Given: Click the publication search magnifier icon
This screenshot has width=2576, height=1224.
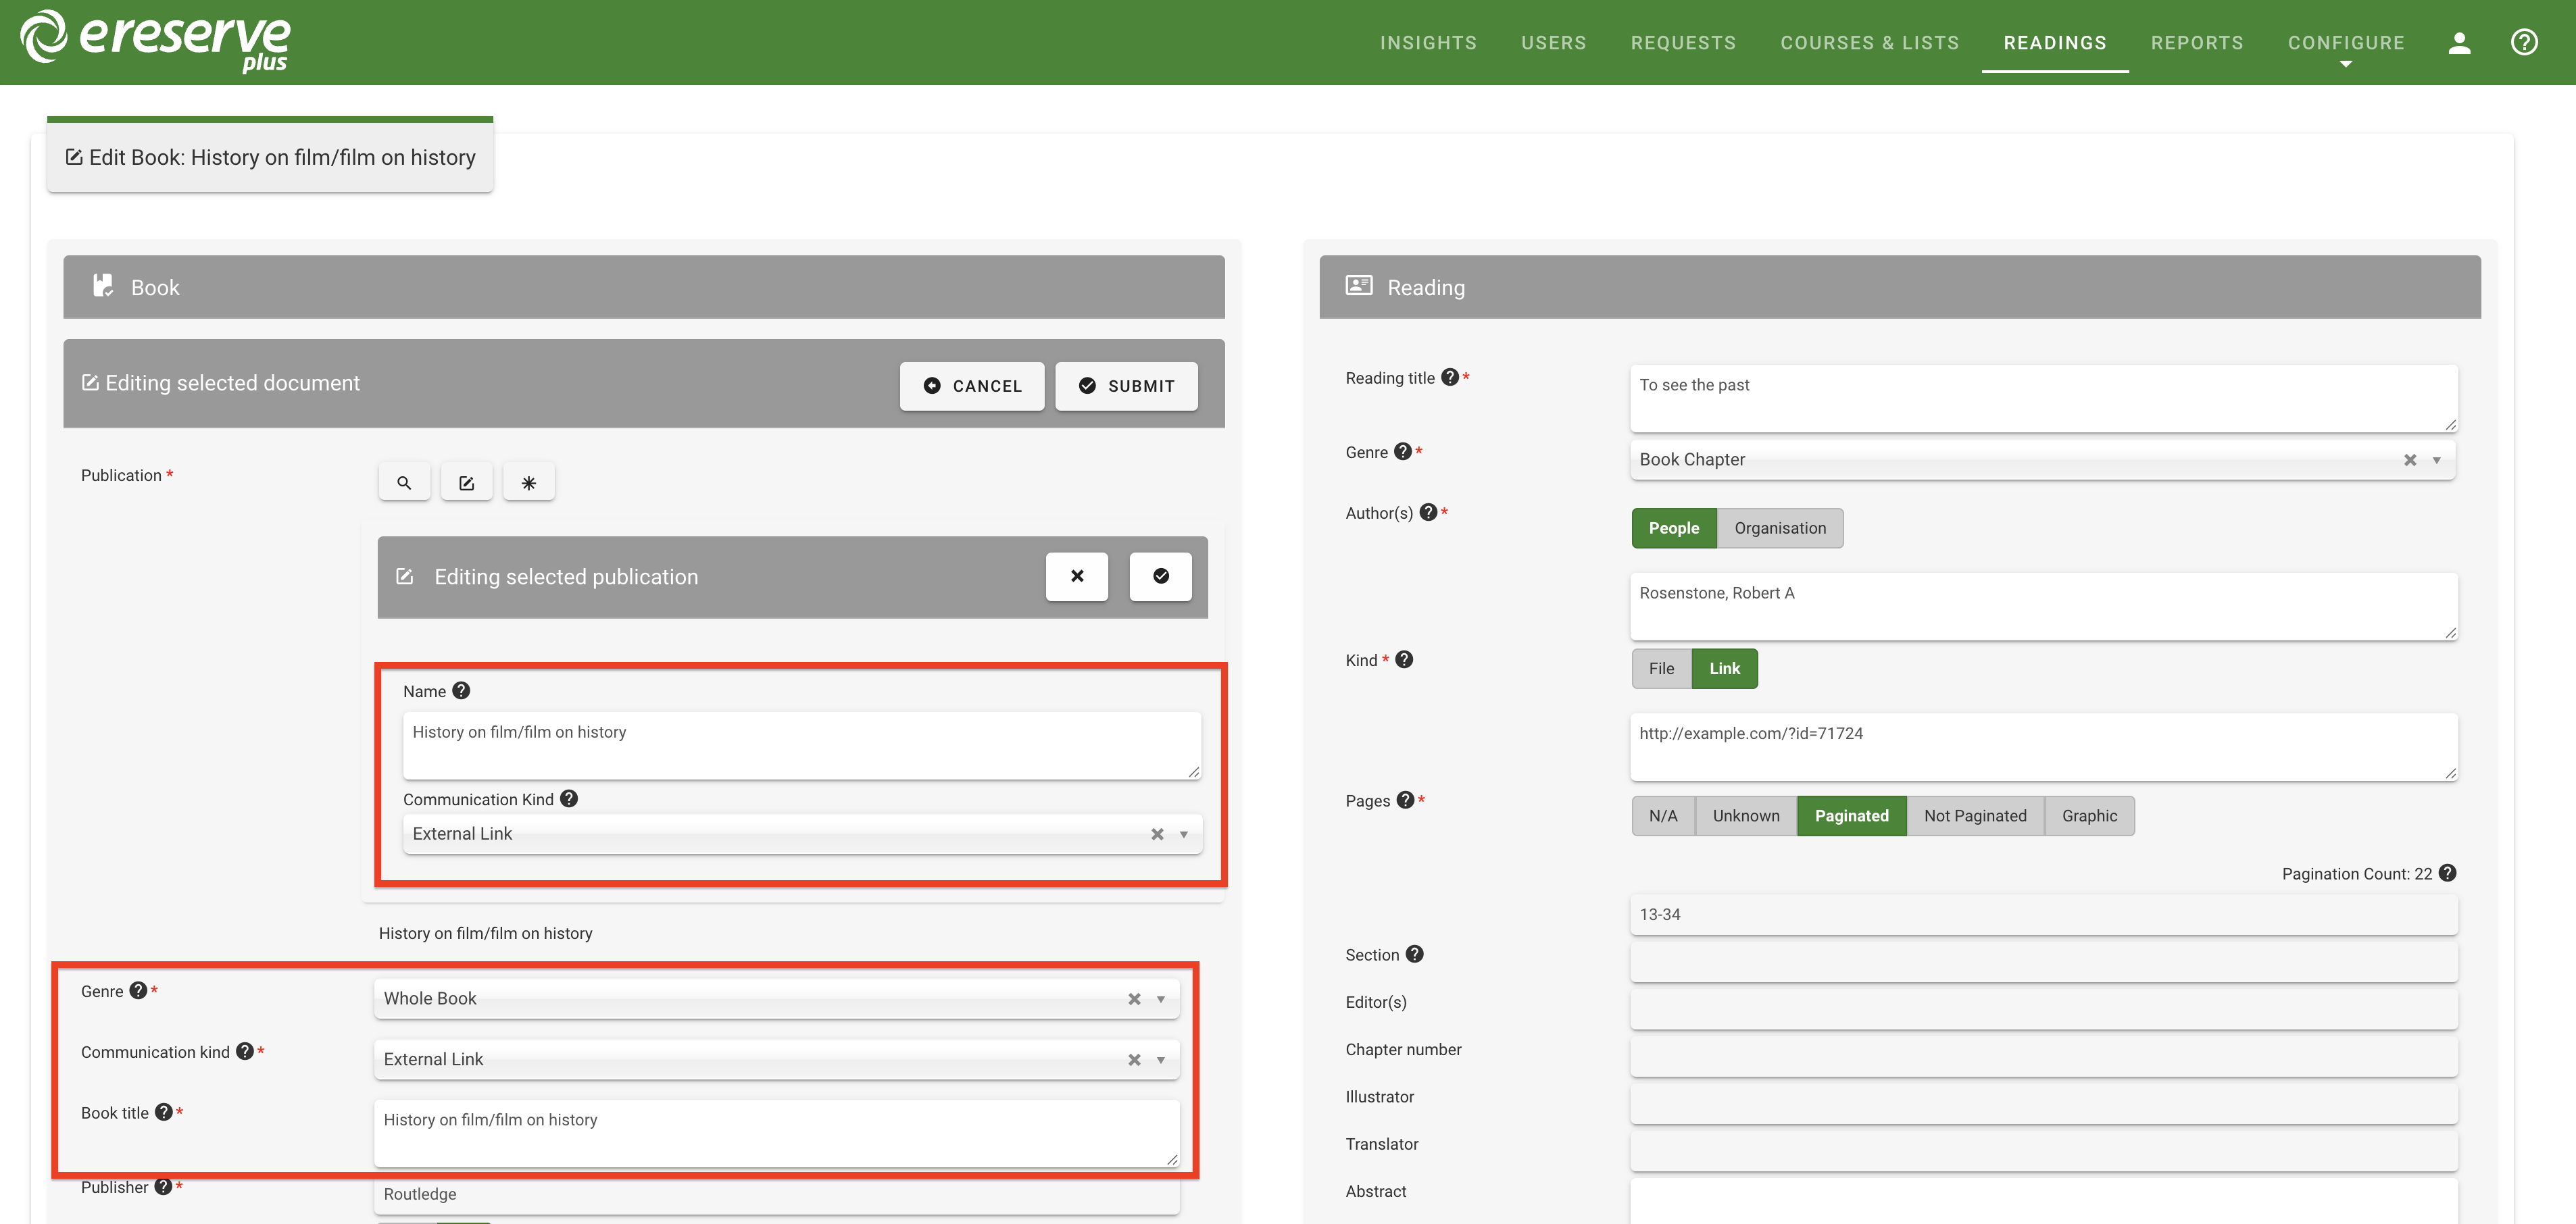Looking at the screenshot, I should click(x=404, y=483).
